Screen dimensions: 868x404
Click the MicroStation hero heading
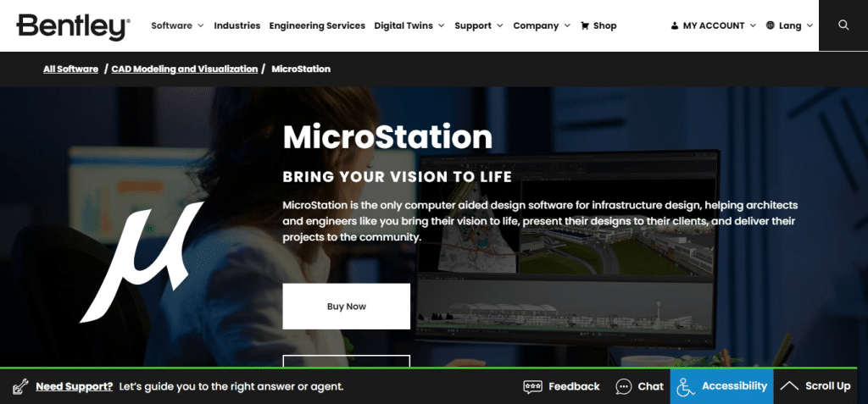pyautogui.click(x=387, y=137)
